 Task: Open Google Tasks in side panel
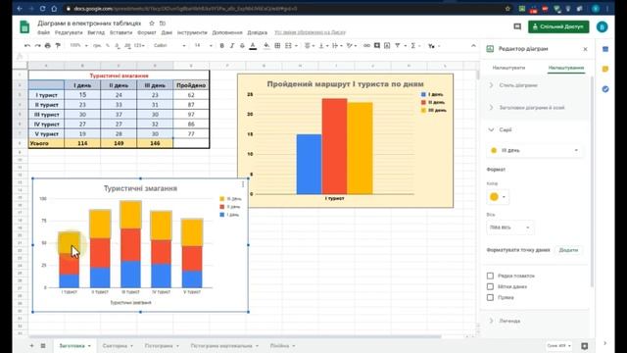click(x=605, y=89)
